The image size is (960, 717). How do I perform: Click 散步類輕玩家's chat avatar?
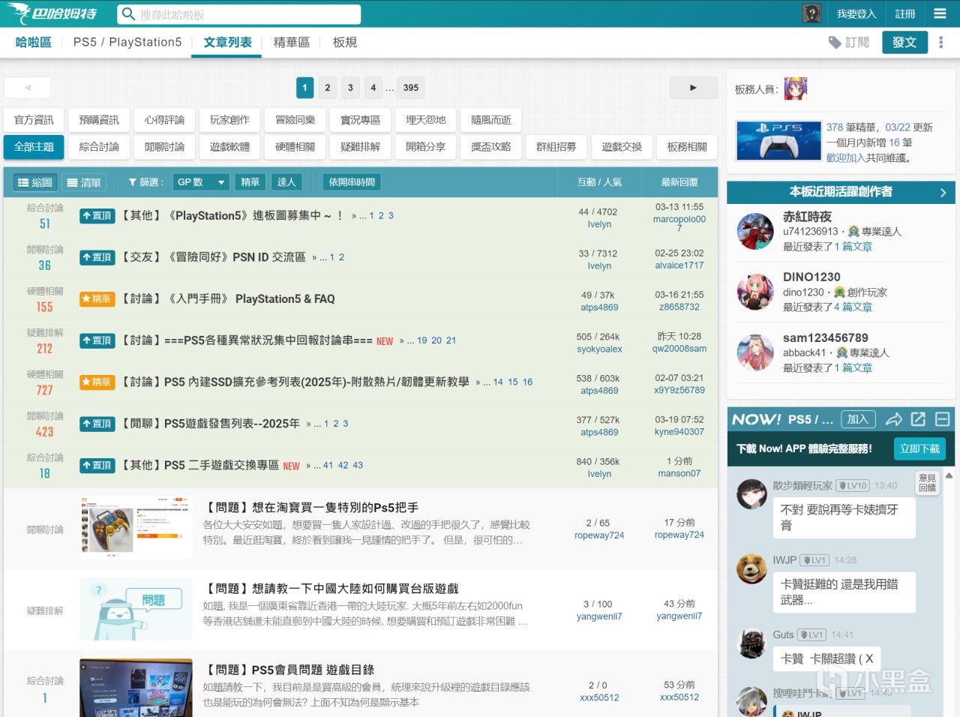pyautogui.click(x=751, y=494)
